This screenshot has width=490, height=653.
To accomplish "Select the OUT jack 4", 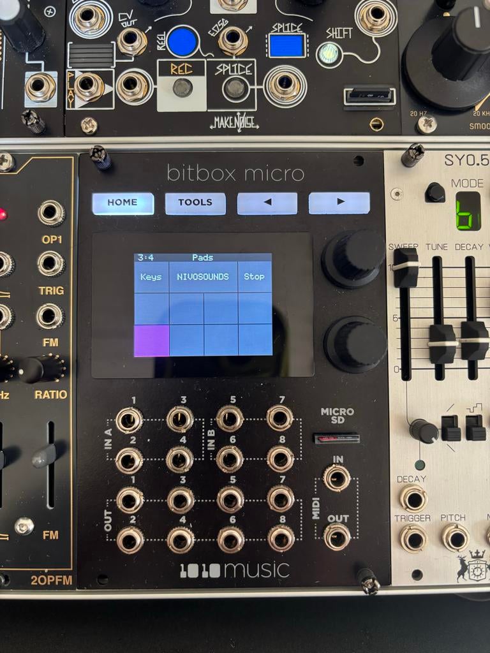I will 181,539.
